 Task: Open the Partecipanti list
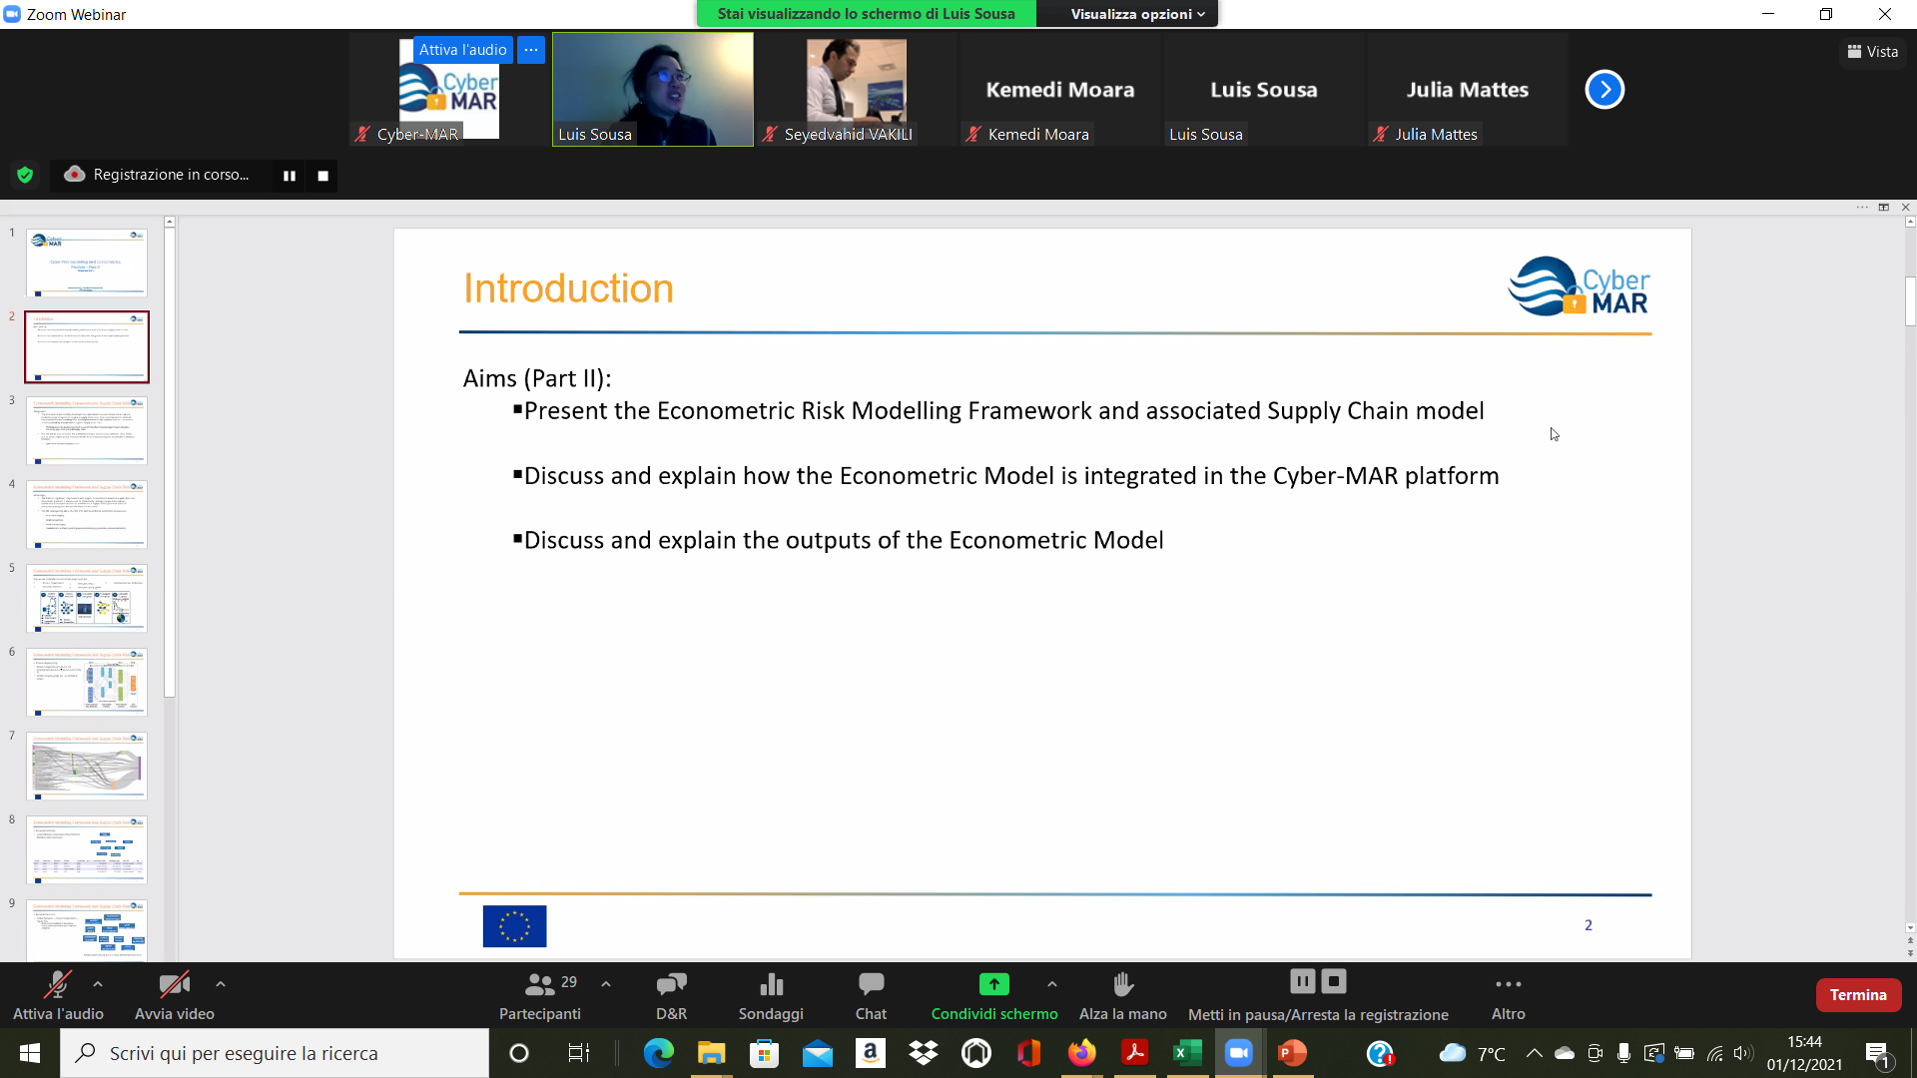point(540,995)
